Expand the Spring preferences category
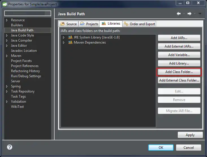The image size is (207, 157). click(x=7, y=86)
